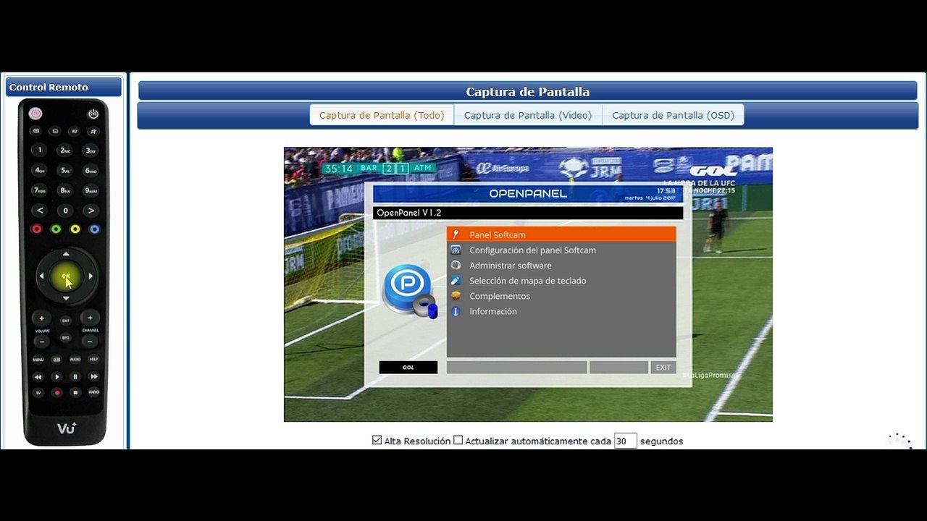
Task: Click the volume minus button on remote
Action: coord(41,341)
